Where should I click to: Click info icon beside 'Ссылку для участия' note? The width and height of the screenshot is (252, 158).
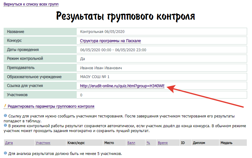[5, 116]
